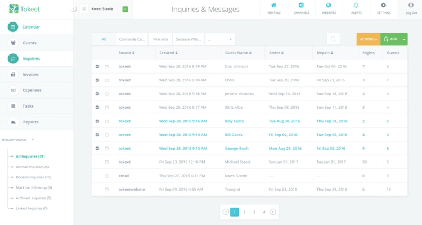Viewport: 422px width, 225px height.
Task: Open the Add button dropdown arrow
Action: [x=404, y=39]
